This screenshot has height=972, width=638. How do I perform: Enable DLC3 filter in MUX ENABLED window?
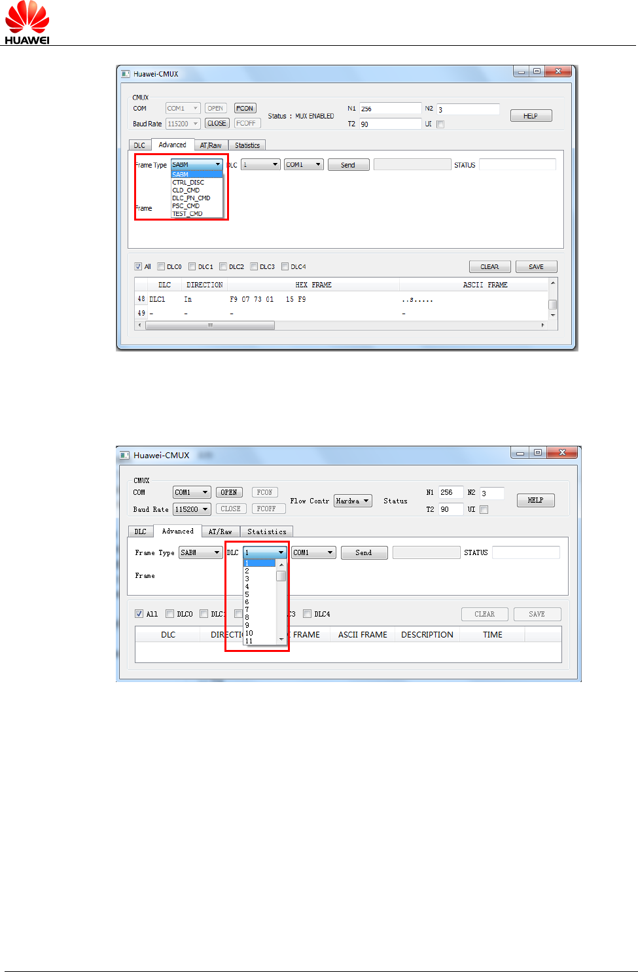[x=254, y=266]
